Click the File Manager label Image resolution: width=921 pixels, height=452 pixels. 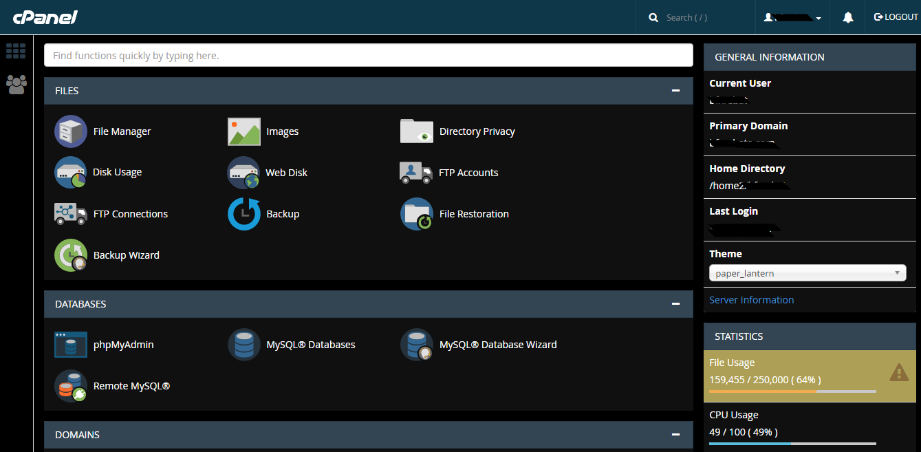click(x=122, y=131)
